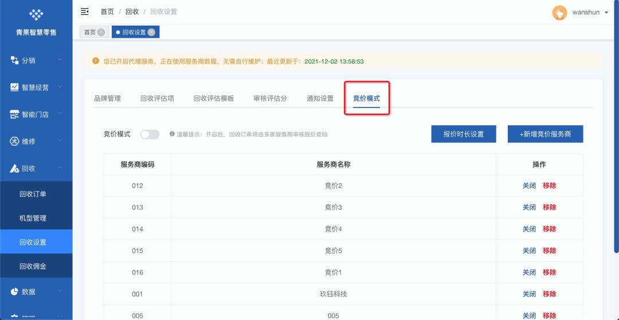Click the orange warning icon in notice banner
The image size is (619, 320).
[x=96, y=61]
